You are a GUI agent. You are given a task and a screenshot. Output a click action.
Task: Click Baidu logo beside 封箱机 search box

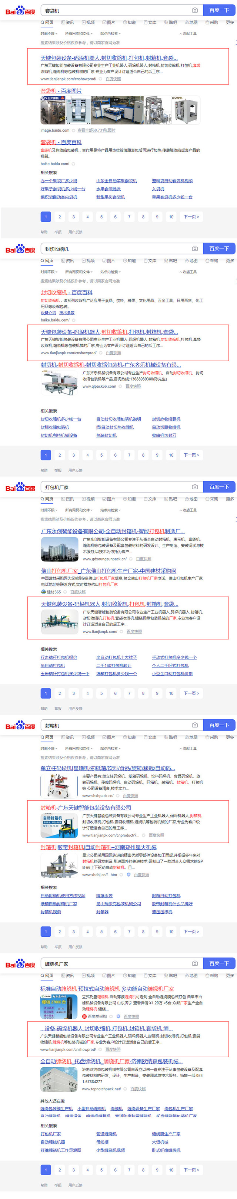pos(20,725)
